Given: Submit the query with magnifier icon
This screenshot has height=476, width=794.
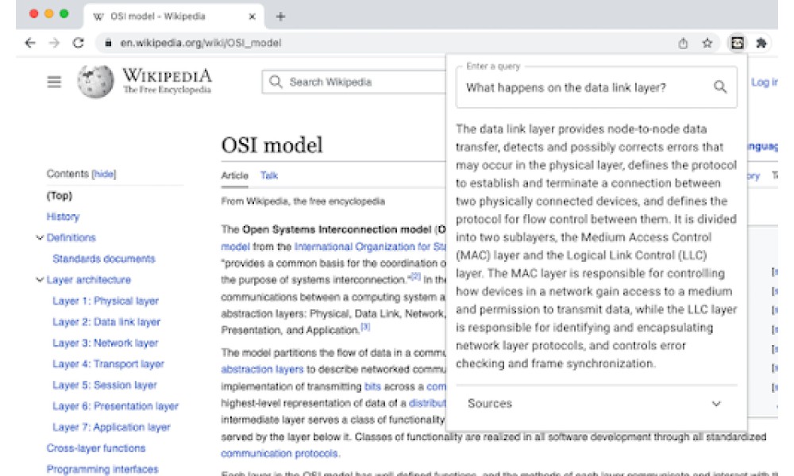Looking at the screenshot, I should (720, 87).
